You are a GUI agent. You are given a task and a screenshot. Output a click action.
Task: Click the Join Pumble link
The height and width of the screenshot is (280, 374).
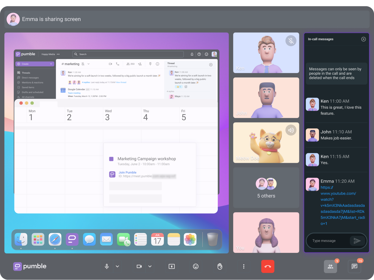127,172
